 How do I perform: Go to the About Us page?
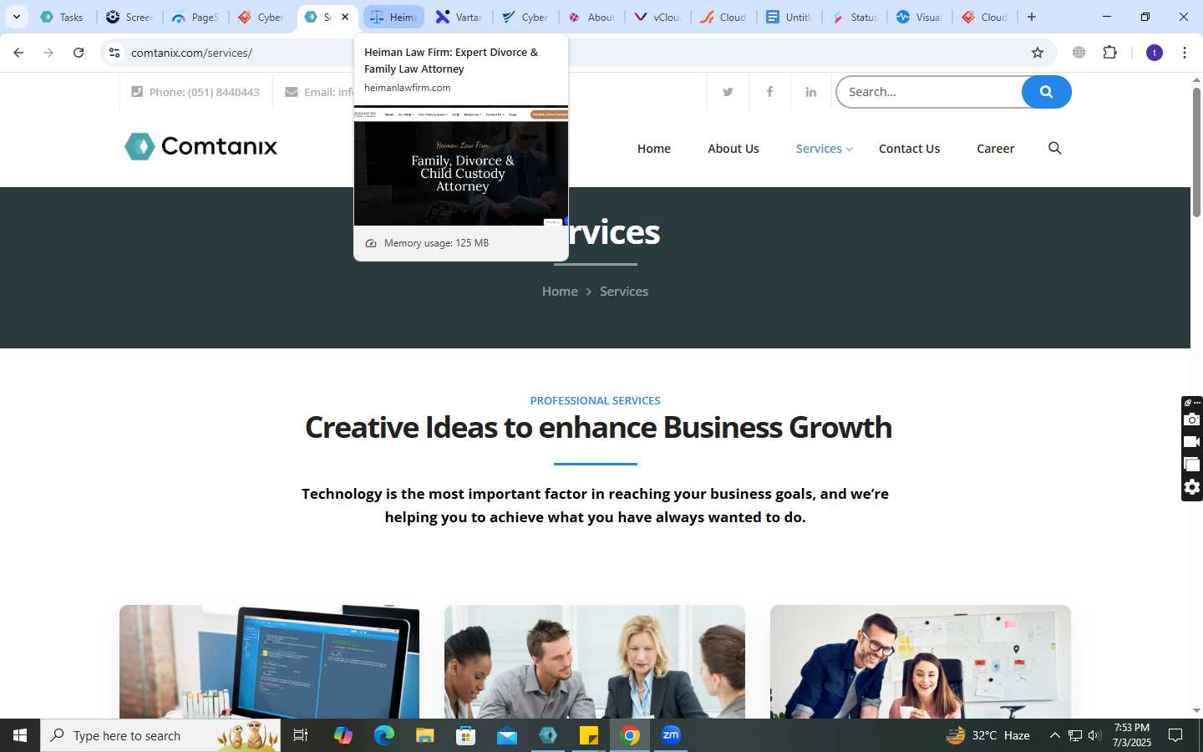(x=733, y=149)
